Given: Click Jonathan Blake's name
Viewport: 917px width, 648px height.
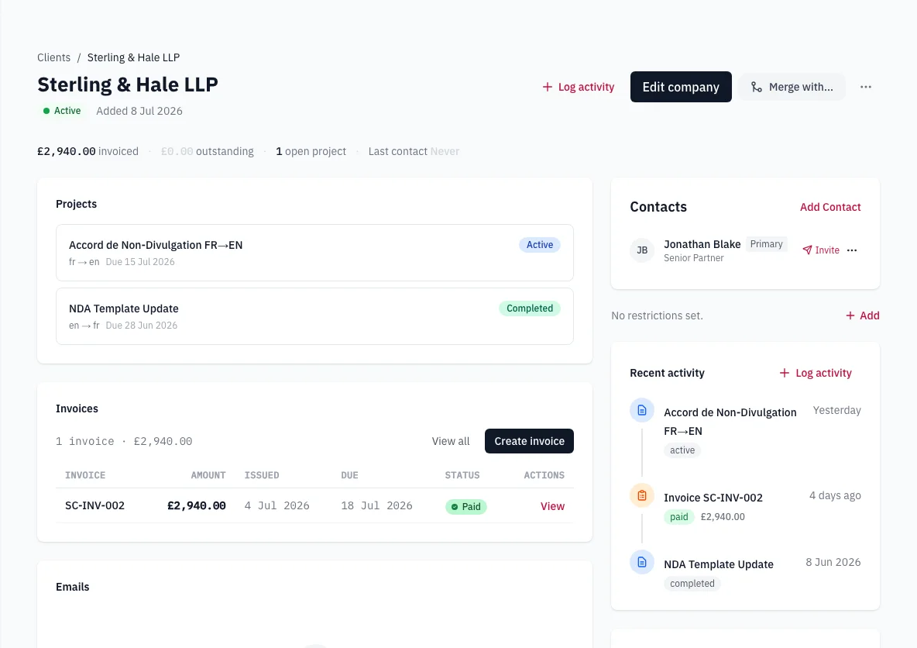Looking at the screenshot, I should [702, 244].
